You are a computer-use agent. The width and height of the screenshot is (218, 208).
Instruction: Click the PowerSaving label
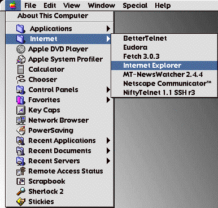click(51, 131)
